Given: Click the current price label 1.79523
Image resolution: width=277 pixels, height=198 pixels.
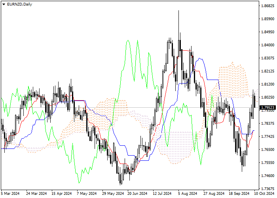Looking at the screenshot, I should coord(268,107).
